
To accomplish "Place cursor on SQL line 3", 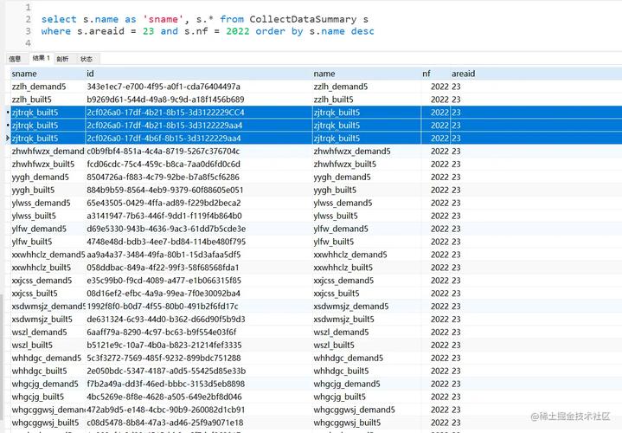I will click(208, 31).
